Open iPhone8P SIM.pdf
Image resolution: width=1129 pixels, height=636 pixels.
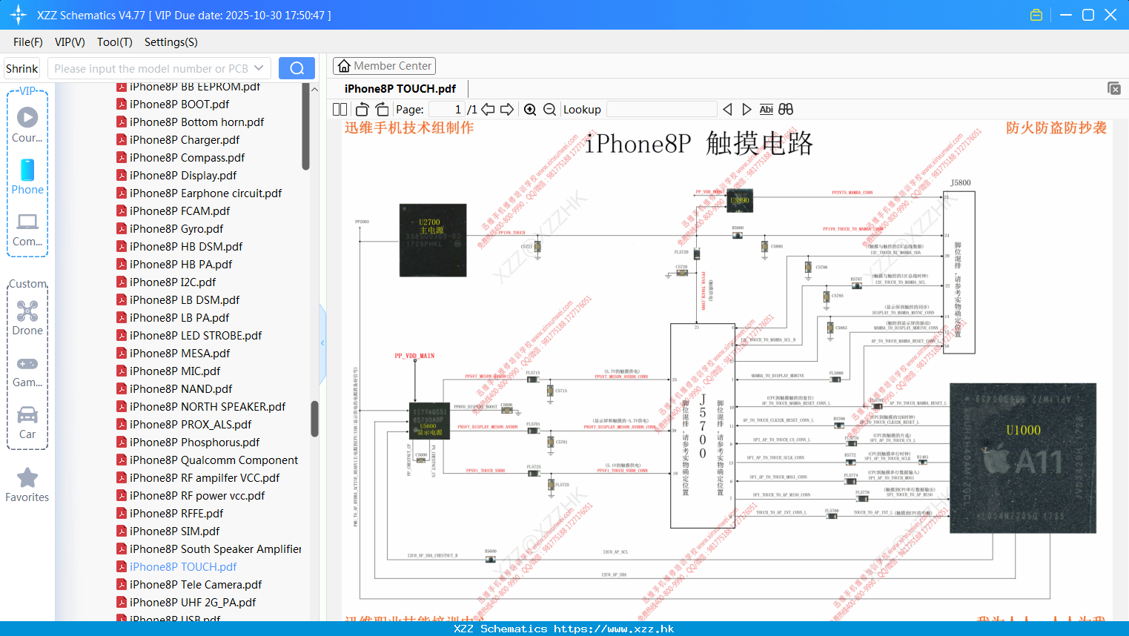pyautogui.click(x=174, y=531)
